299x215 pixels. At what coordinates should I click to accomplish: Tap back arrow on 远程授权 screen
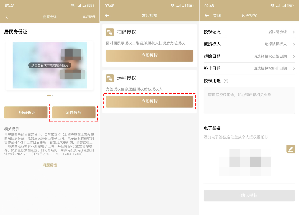(207, 16)
